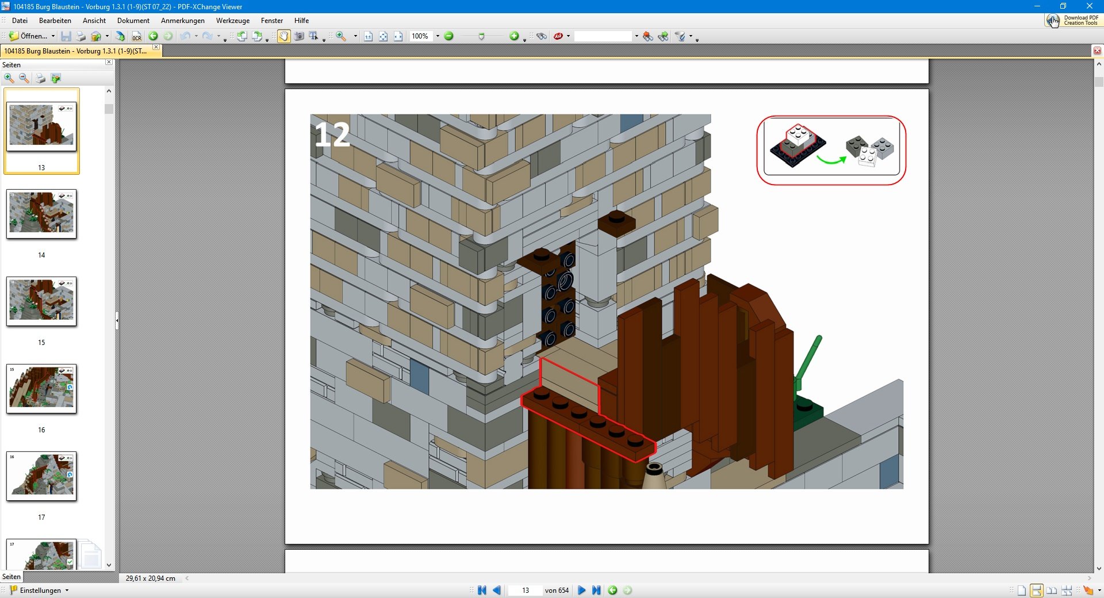
Task: Go to the next page arrow
Action: (x=581, y=590)
